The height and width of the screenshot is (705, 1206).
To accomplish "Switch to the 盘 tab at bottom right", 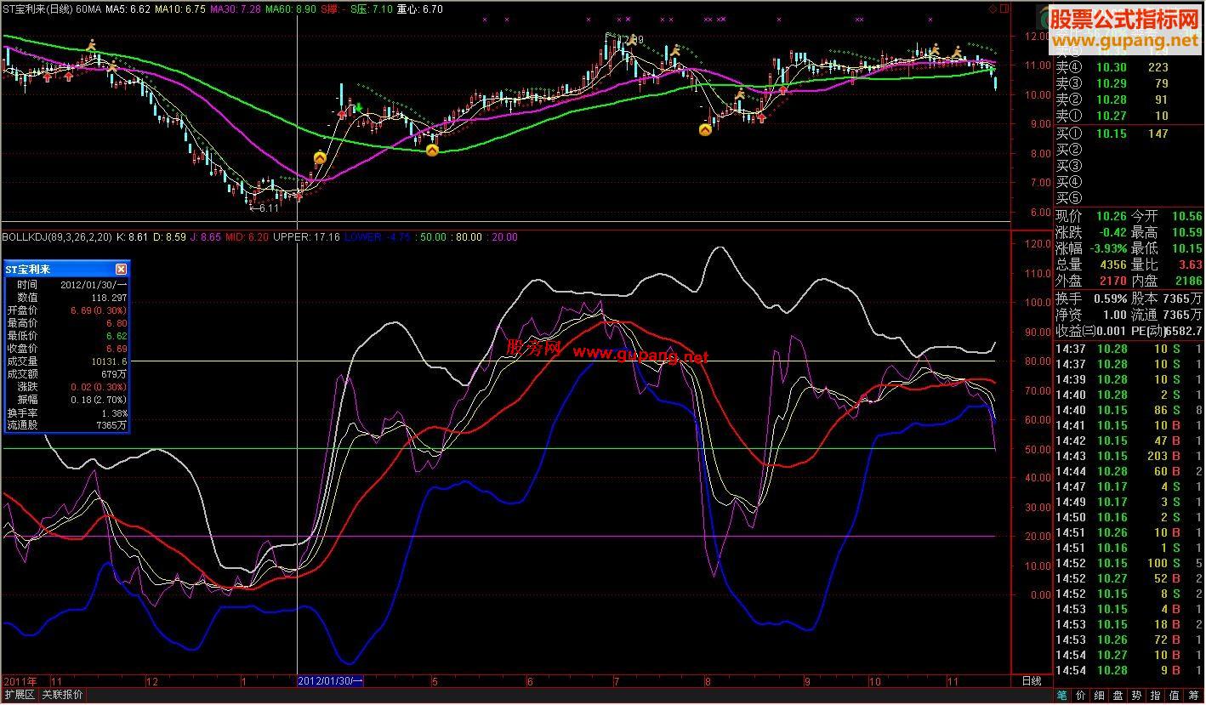I will tap(1118, 696).
